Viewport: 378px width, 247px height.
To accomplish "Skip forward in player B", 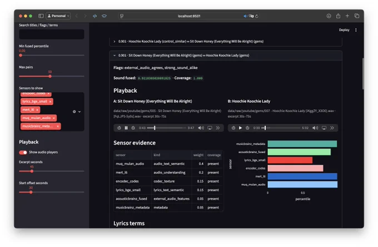I will point(247,128).
